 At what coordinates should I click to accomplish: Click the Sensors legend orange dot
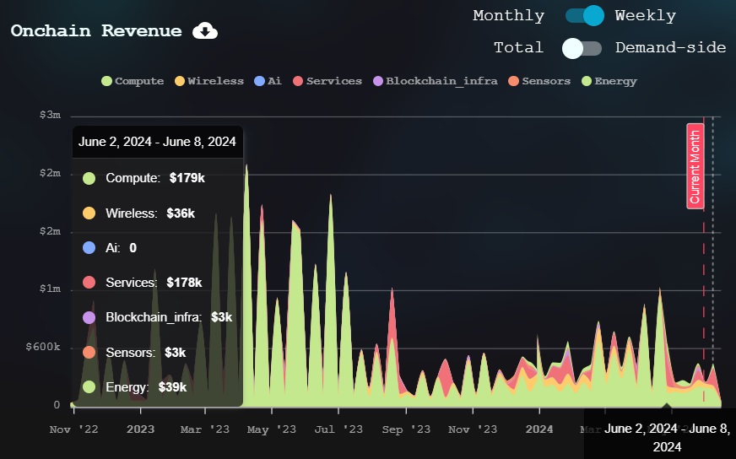point(514,81)
